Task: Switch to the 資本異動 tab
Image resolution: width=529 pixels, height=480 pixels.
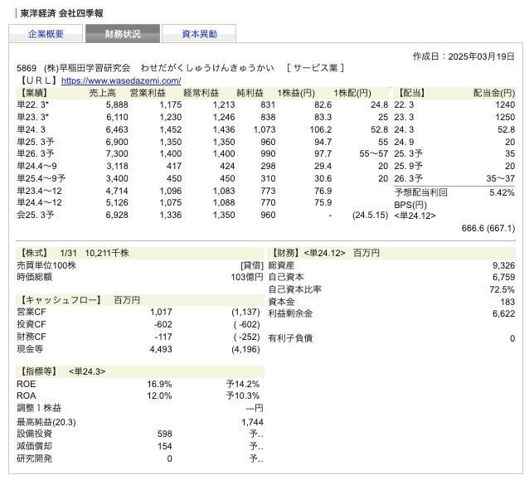Action: (x=199, y=34)
